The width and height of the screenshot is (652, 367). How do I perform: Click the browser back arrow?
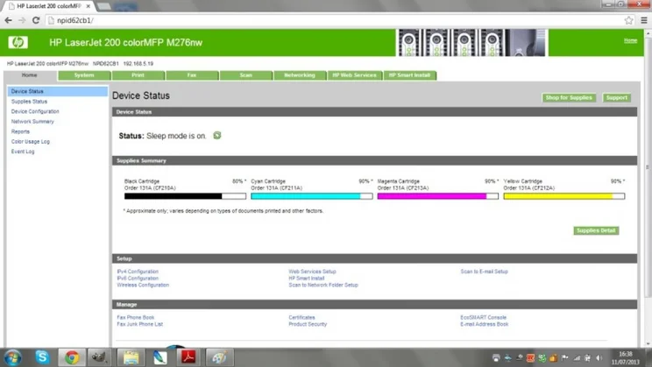pyautogui.click(x=9, y=20)
